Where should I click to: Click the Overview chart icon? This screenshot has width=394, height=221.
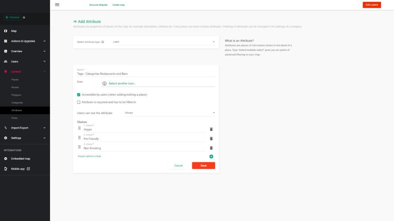[x=5, y=51]
